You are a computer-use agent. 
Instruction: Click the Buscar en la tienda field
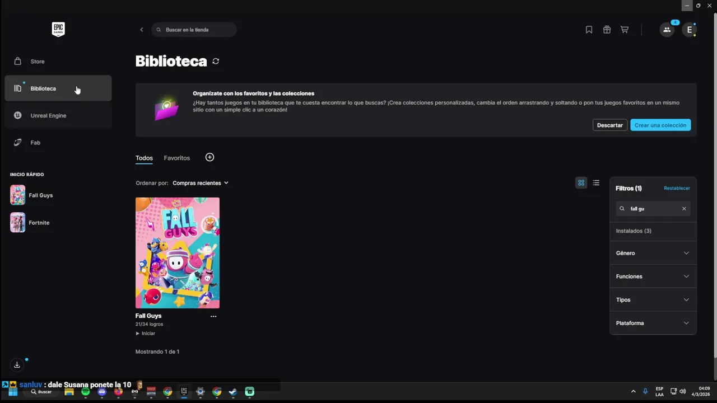point(194,30)
